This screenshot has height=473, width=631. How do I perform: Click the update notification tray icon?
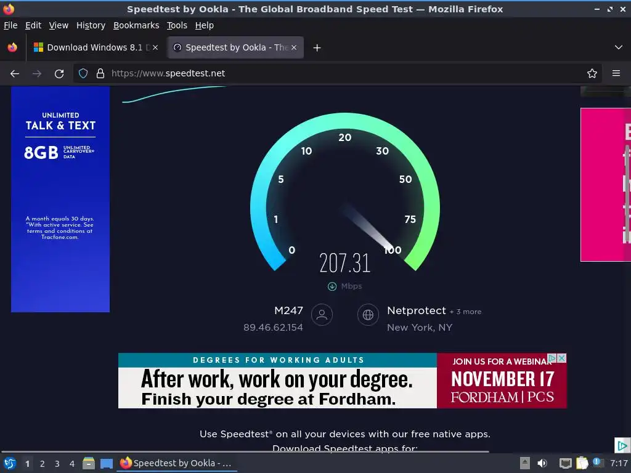tap(597, 462)
